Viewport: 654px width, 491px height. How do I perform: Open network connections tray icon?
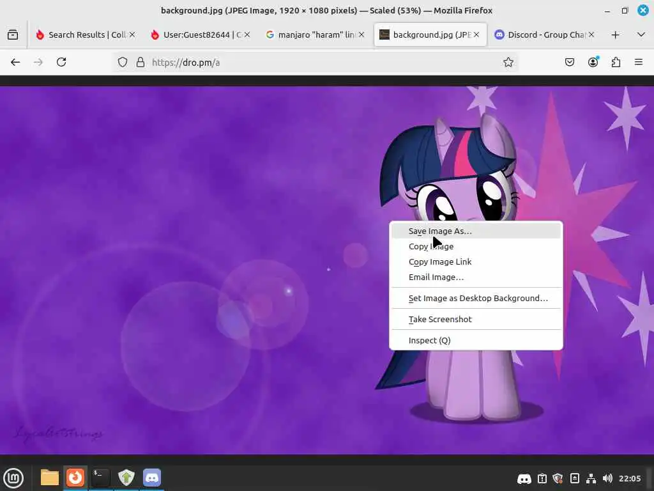coord(591,478)
